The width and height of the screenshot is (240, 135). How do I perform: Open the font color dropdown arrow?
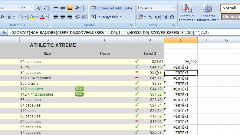pos(47,17)
